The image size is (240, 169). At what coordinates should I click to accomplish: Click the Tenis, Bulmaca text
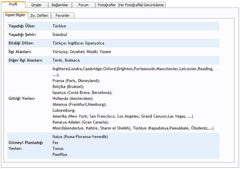point(66,60)
